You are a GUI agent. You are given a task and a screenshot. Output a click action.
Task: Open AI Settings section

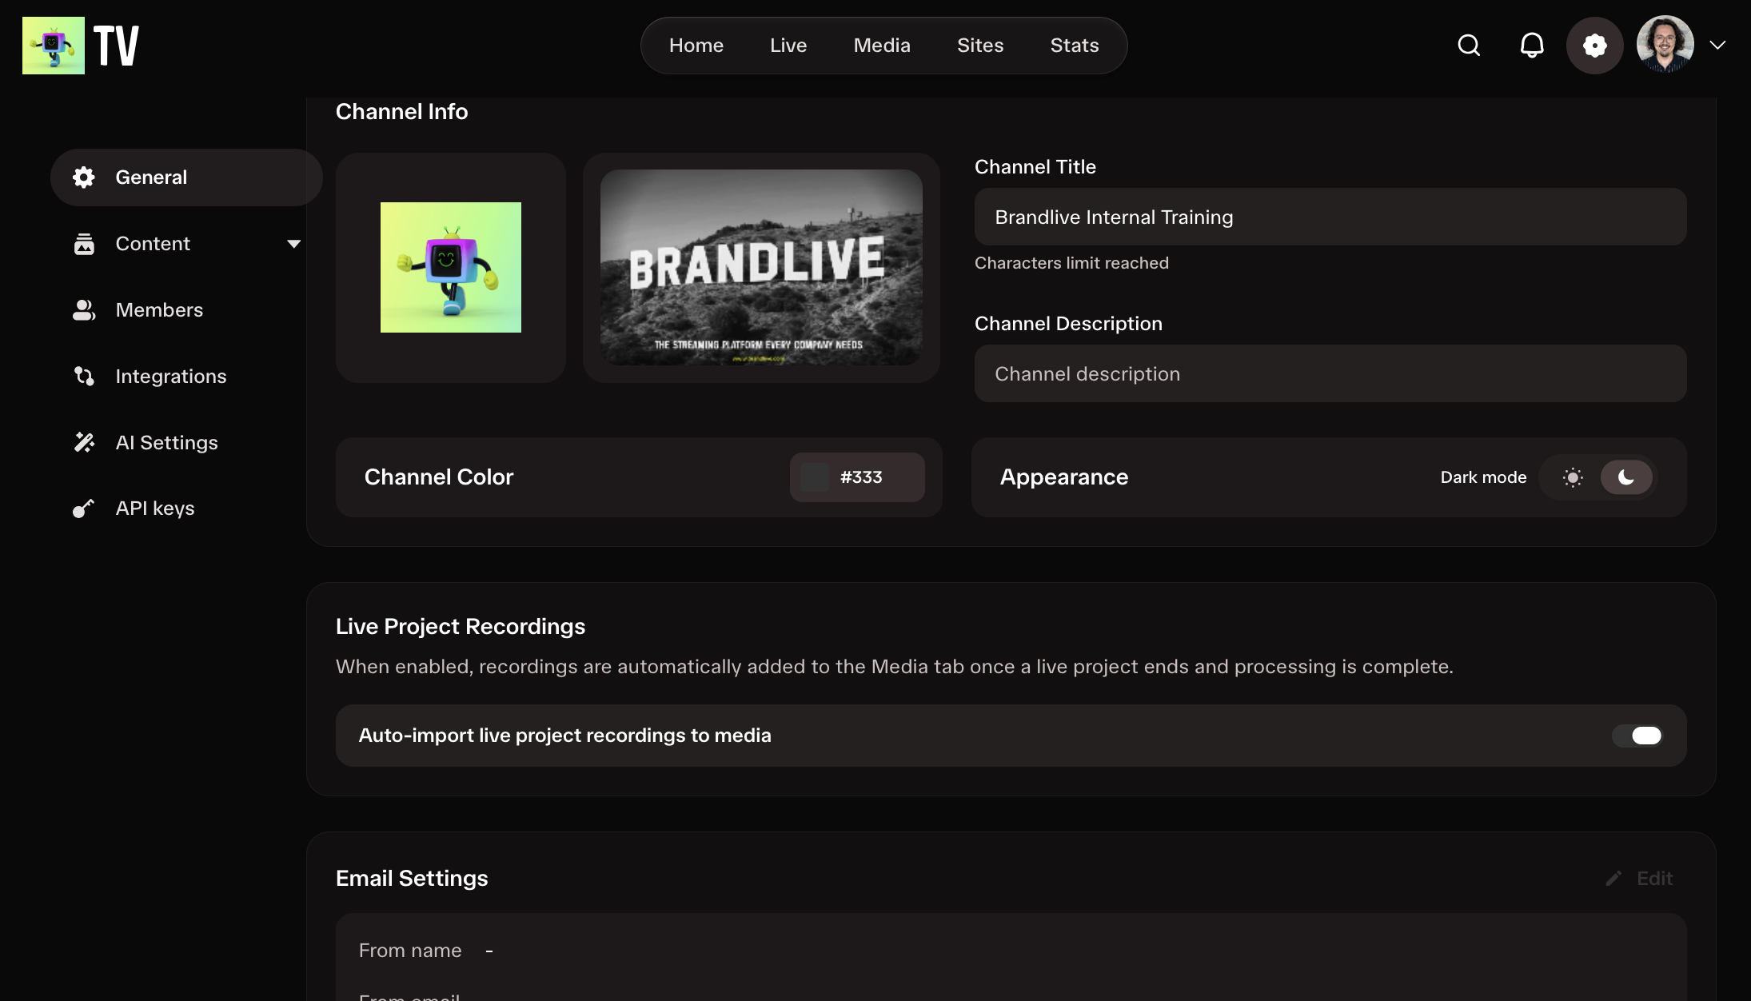coord(166,443)
